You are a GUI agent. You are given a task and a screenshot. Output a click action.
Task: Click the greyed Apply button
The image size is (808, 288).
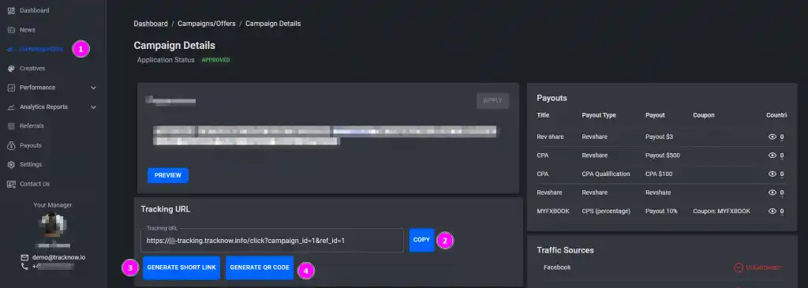[492, 100]
